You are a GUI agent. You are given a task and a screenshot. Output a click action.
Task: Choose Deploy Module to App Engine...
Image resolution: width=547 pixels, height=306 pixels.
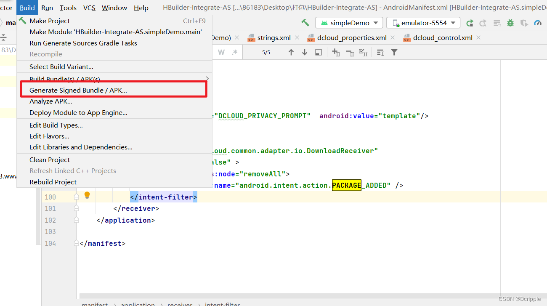tap(114, 112)
